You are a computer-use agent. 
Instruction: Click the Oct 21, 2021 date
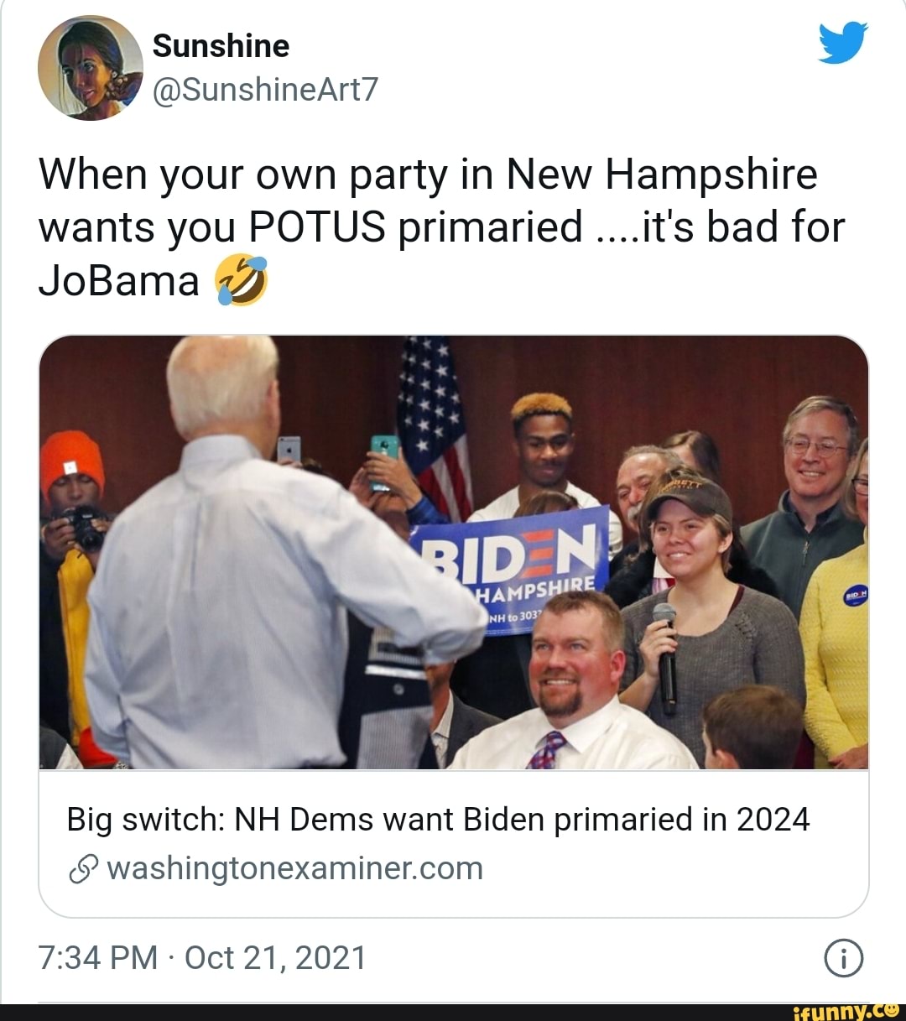pos(275,957)
